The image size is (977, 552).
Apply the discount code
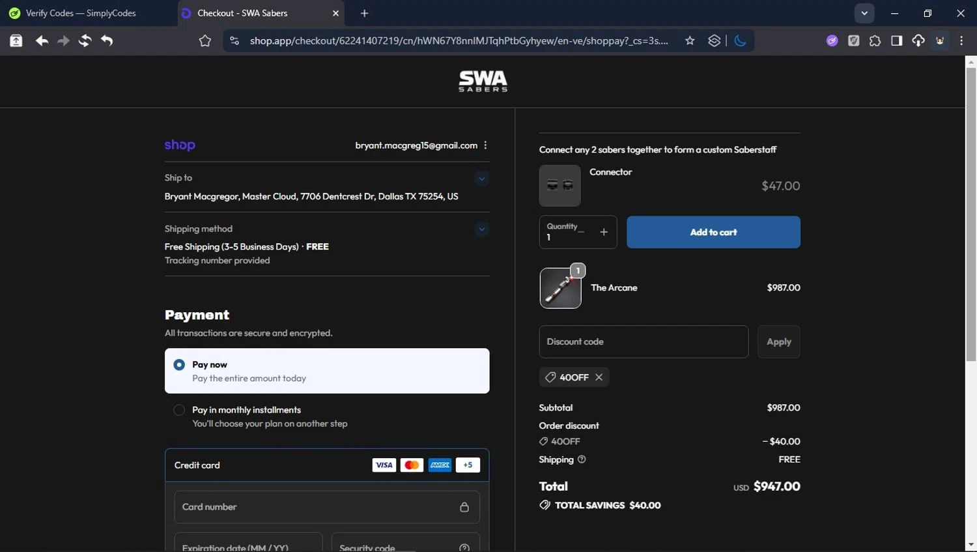tap(779, 341)
